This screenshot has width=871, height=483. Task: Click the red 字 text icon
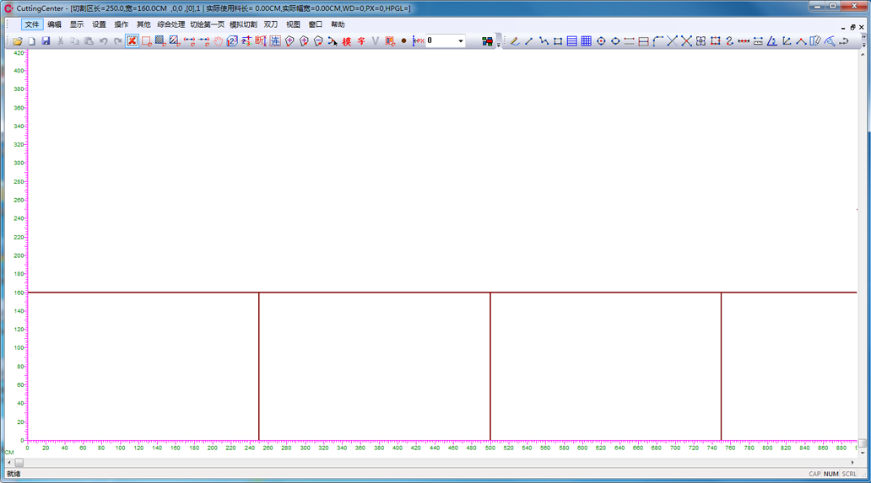click(x=361, y=40)
